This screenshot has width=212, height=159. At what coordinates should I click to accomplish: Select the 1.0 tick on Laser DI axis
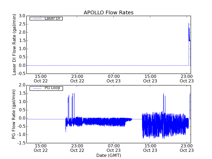click(22, 49)
